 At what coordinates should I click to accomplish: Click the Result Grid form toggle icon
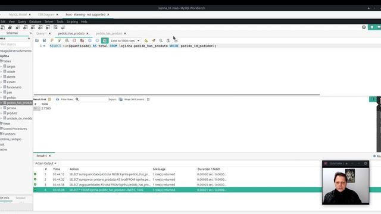49,99
